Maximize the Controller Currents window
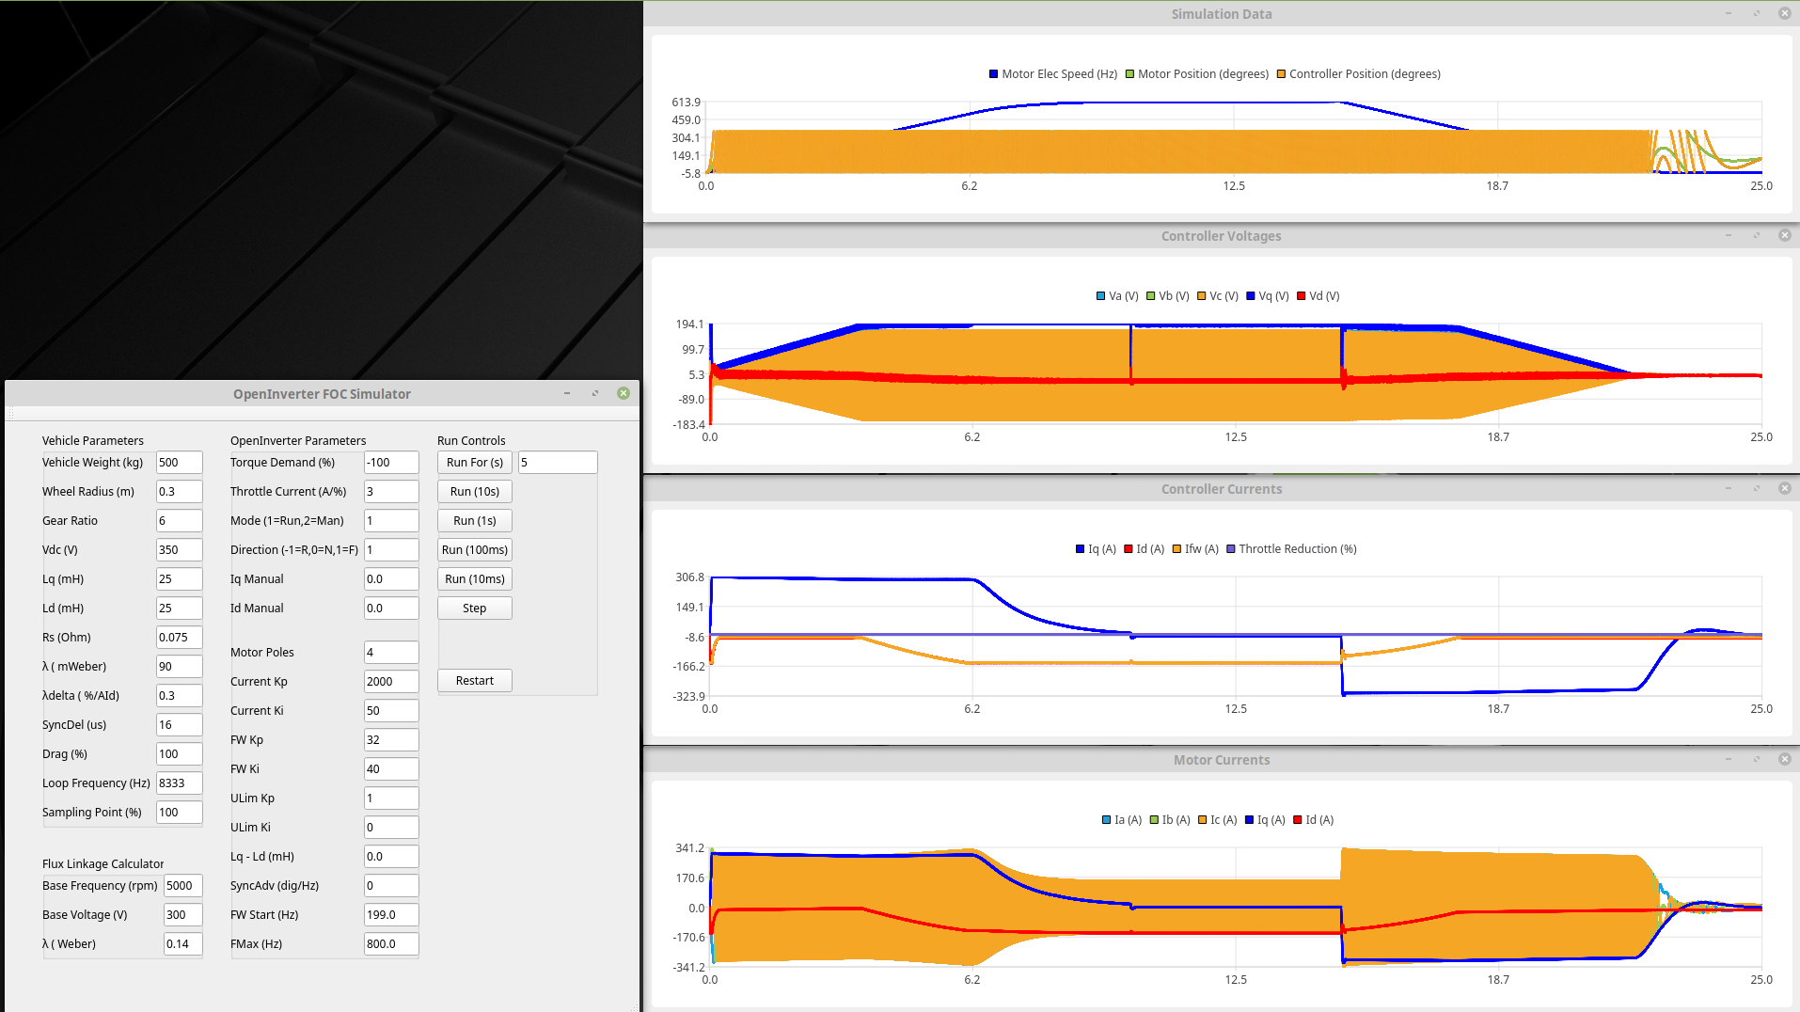The width and height of the screenshot is (1800, 1012). [x=1756, y=488]
